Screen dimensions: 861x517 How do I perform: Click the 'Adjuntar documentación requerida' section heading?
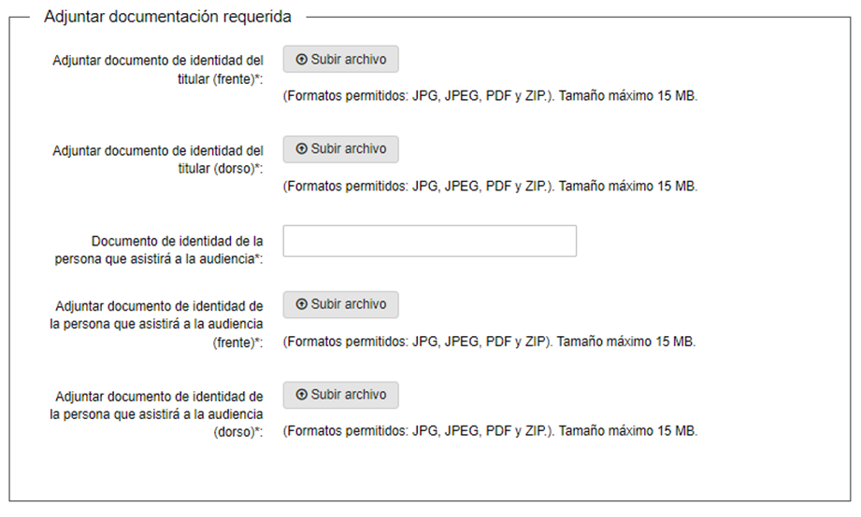point(167,17)
